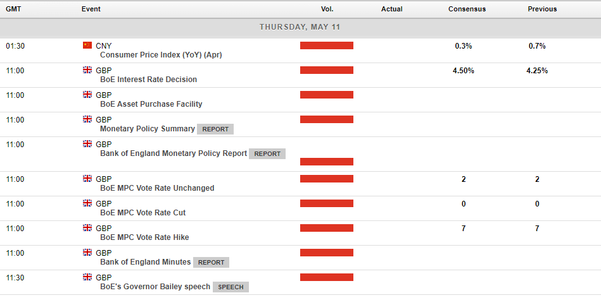Click volatility bar for Bank of England Minutes

(327, 253)
